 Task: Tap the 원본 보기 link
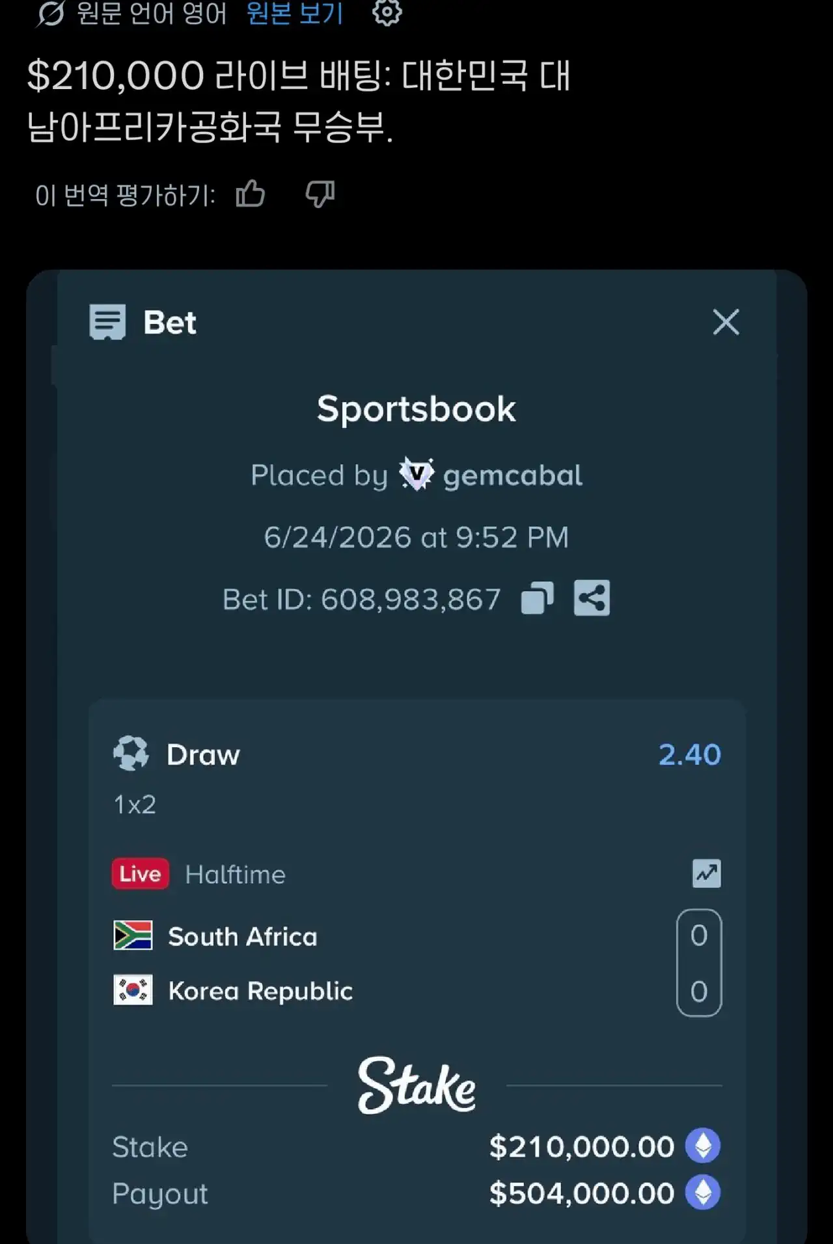coord(295,13)
